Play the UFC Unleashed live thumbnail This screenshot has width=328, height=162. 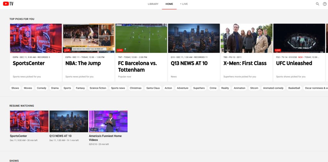(x=299, y=38)
